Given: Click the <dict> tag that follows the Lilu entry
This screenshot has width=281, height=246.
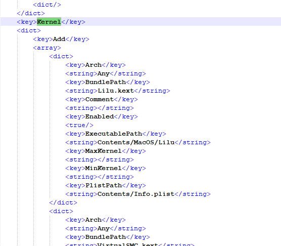Looking at the screenshot, I should (61, 212).
